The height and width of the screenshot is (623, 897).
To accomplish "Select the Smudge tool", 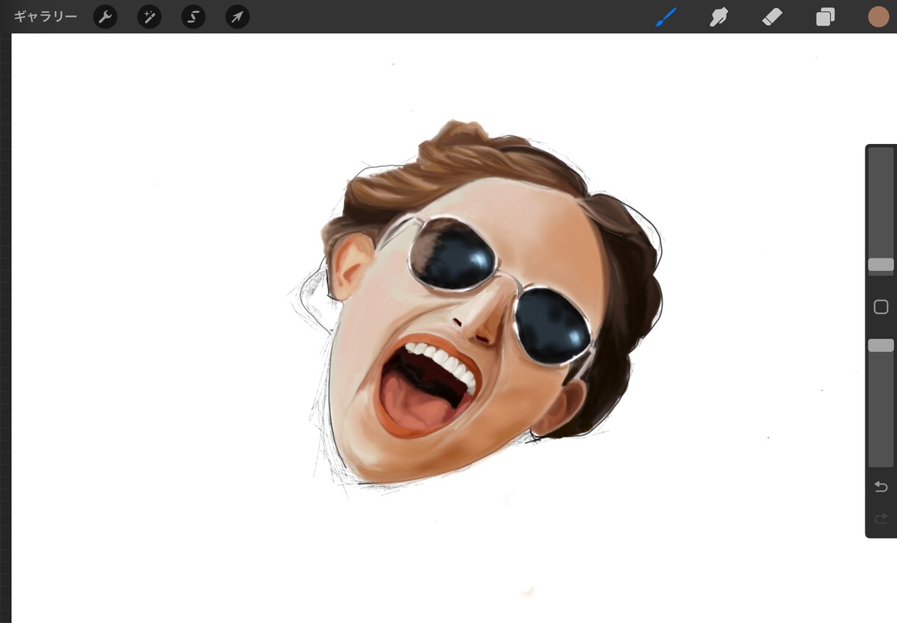I will (718, 17).
